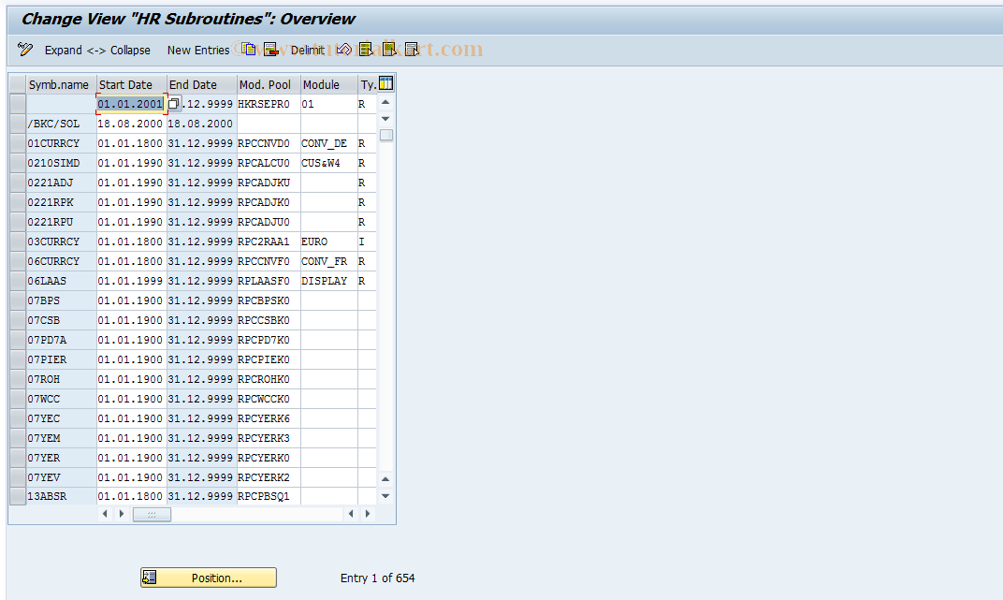Click the Mod. Pool cell RPCCNVD0

tap(269, 143)
